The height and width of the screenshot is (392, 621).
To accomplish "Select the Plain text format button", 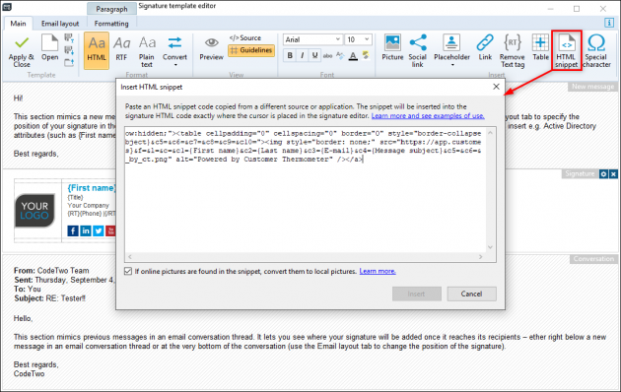I will [147, 51].
